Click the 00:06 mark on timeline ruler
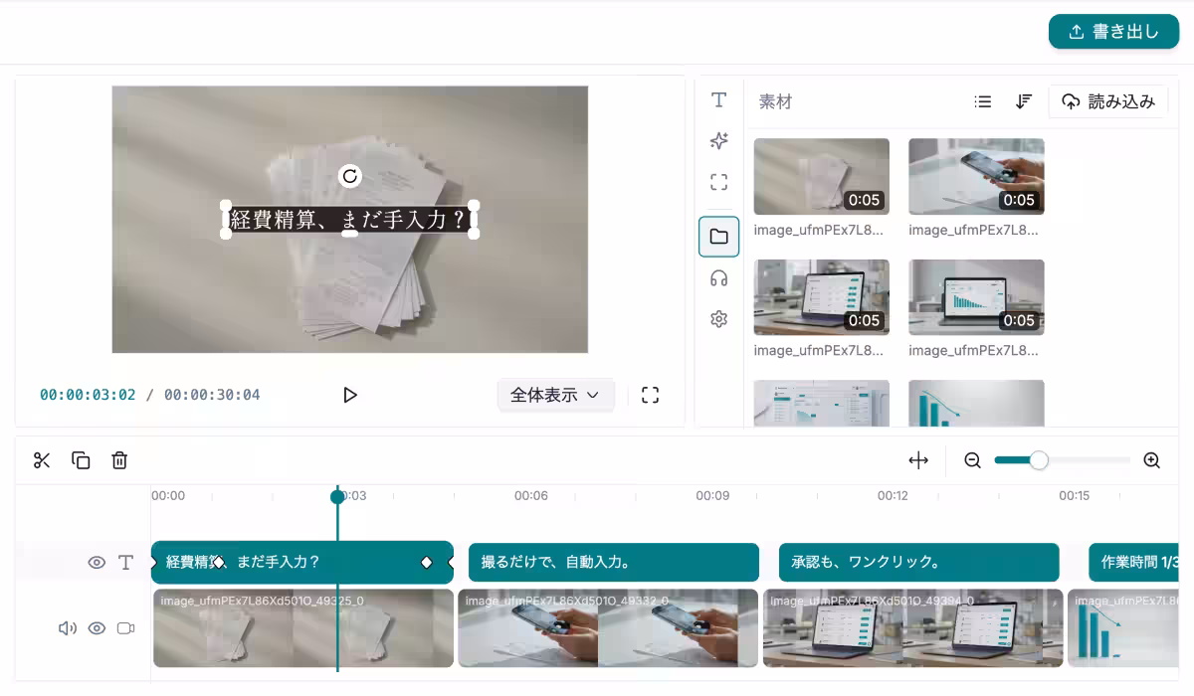Screen dimensions: 1194x696 (x=531, y=495)
